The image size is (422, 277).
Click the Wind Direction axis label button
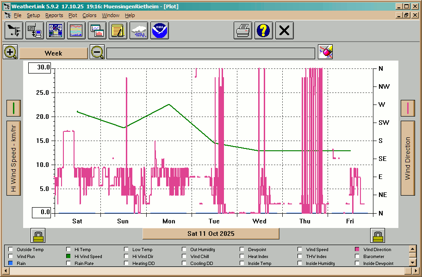408,158
